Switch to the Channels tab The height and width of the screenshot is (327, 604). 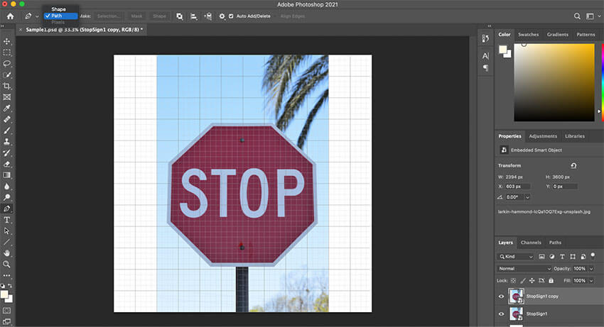tap(531, 243)
